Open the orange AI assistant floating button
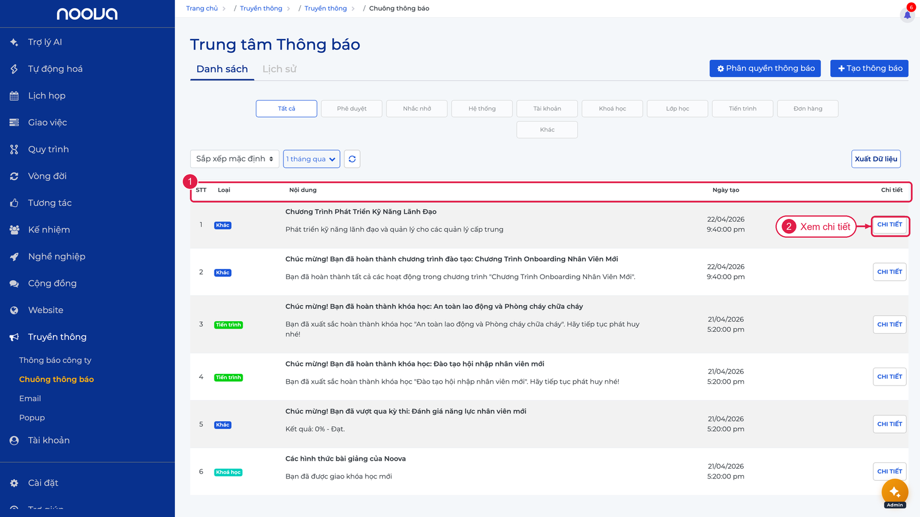 point(895,492)
